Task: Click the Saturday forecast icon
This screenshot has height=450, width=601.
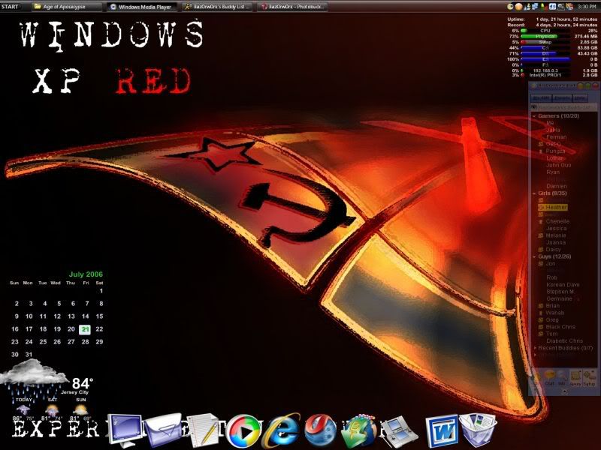Action: point(52,410)
